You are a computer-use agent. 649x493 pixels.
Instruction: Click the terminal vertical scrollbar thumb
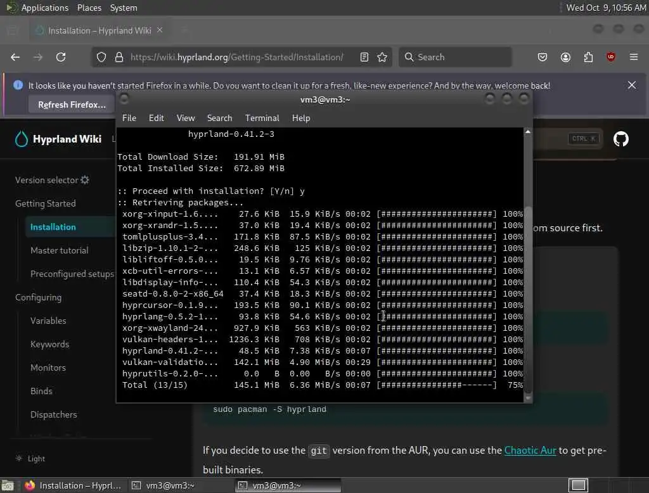[x=528, y=300]
